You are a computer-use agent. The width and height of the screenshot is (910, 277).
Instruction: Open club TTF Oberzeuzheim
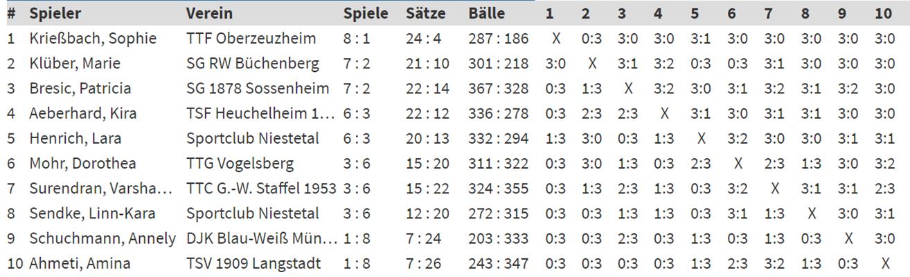tap(251, 39)
